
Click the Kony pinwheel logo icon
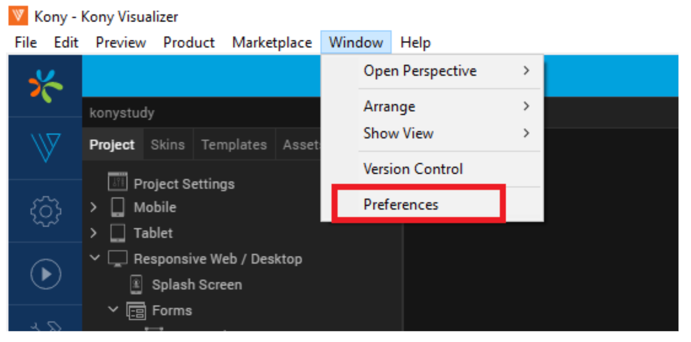[45, 86]
